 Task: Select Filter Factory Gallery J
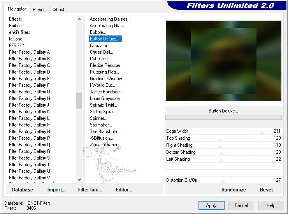point(29,105)
